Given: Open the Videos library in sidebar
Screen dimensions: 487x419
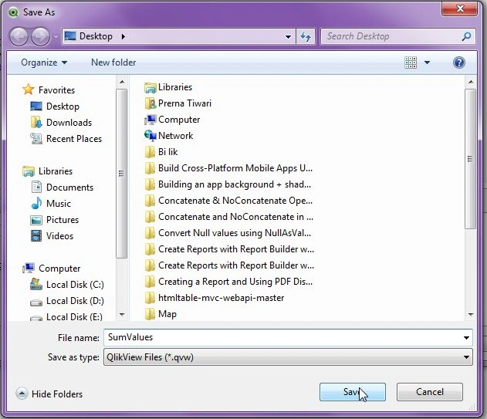Looking at the screenshot, I should tap(52, 236).
